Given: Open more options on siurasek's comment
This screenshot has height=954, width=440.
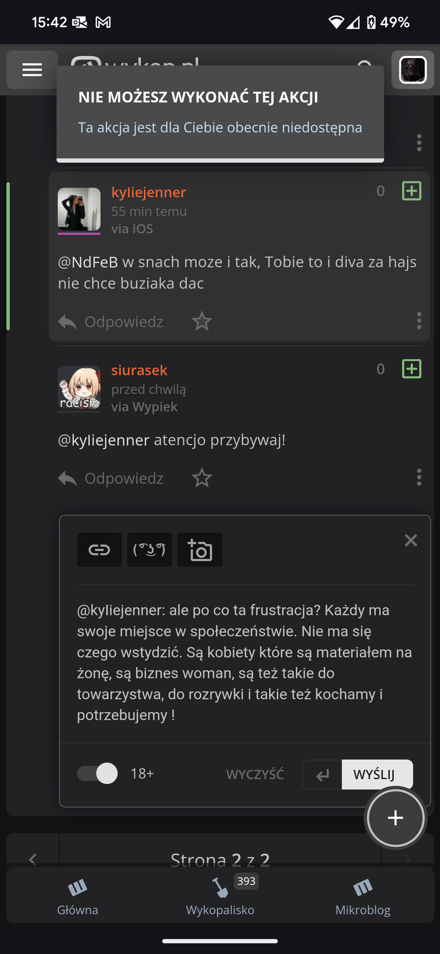Looking at the screenshot, I should tap(419, 477).
